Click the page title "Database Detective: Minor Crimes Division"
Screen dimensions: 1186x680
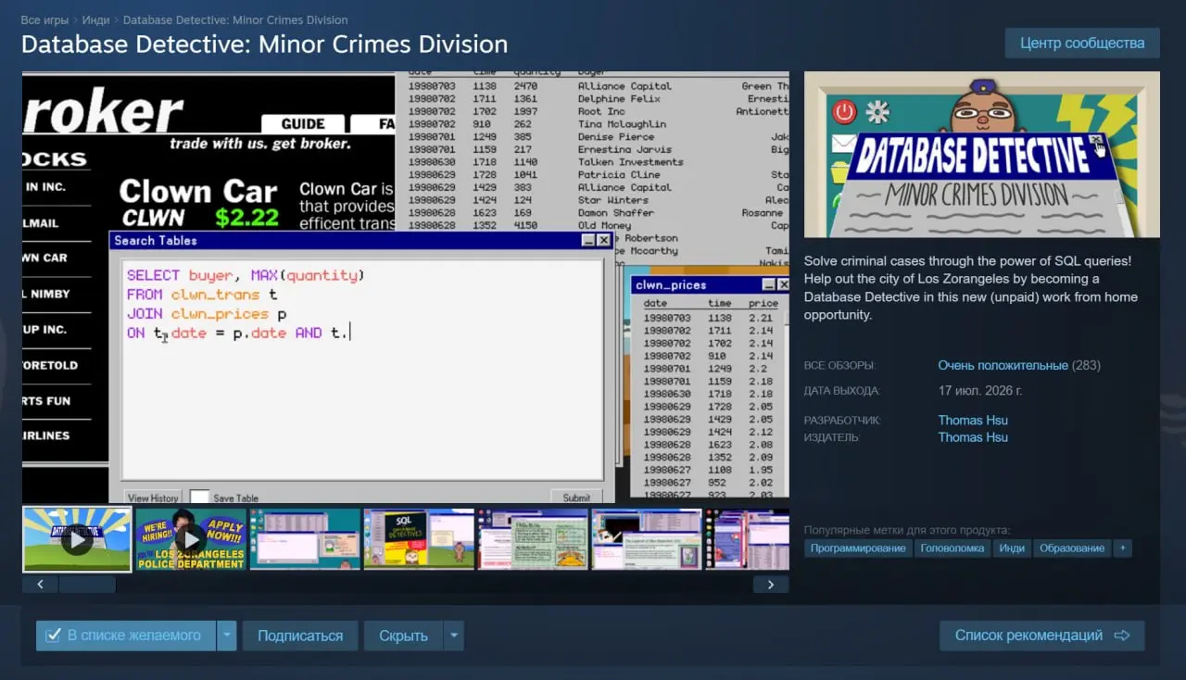pyautogui.click(x=264, y=44)
